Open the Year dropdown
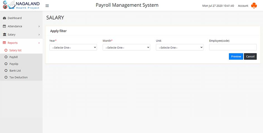 (x=73, y=47)
